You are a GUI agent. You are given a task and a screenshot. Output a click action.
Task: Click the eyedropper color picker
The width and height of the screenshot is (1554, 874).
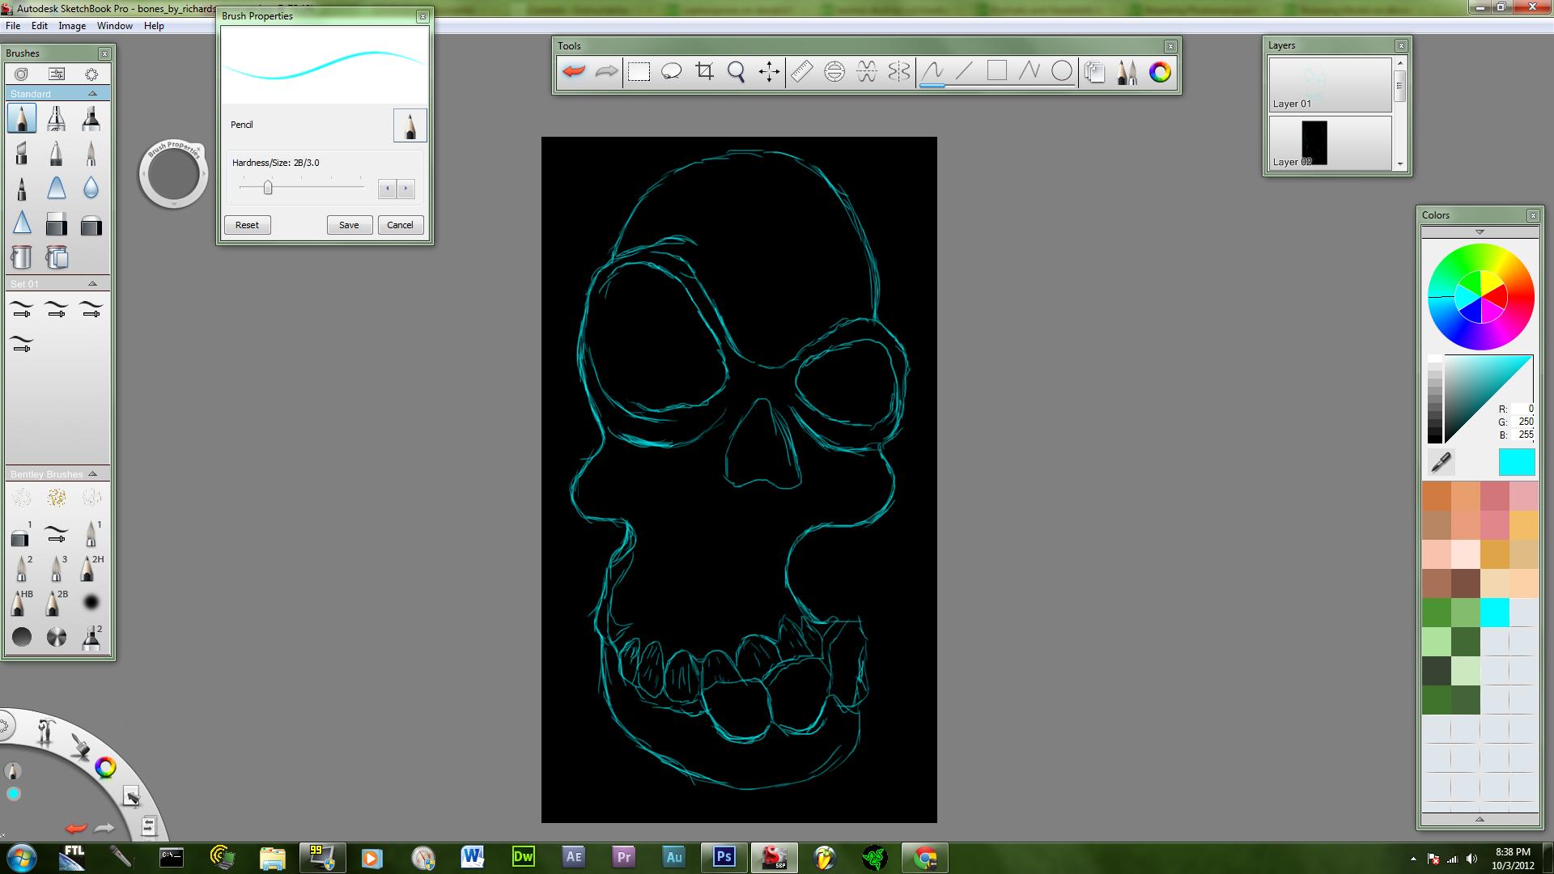1441,462
